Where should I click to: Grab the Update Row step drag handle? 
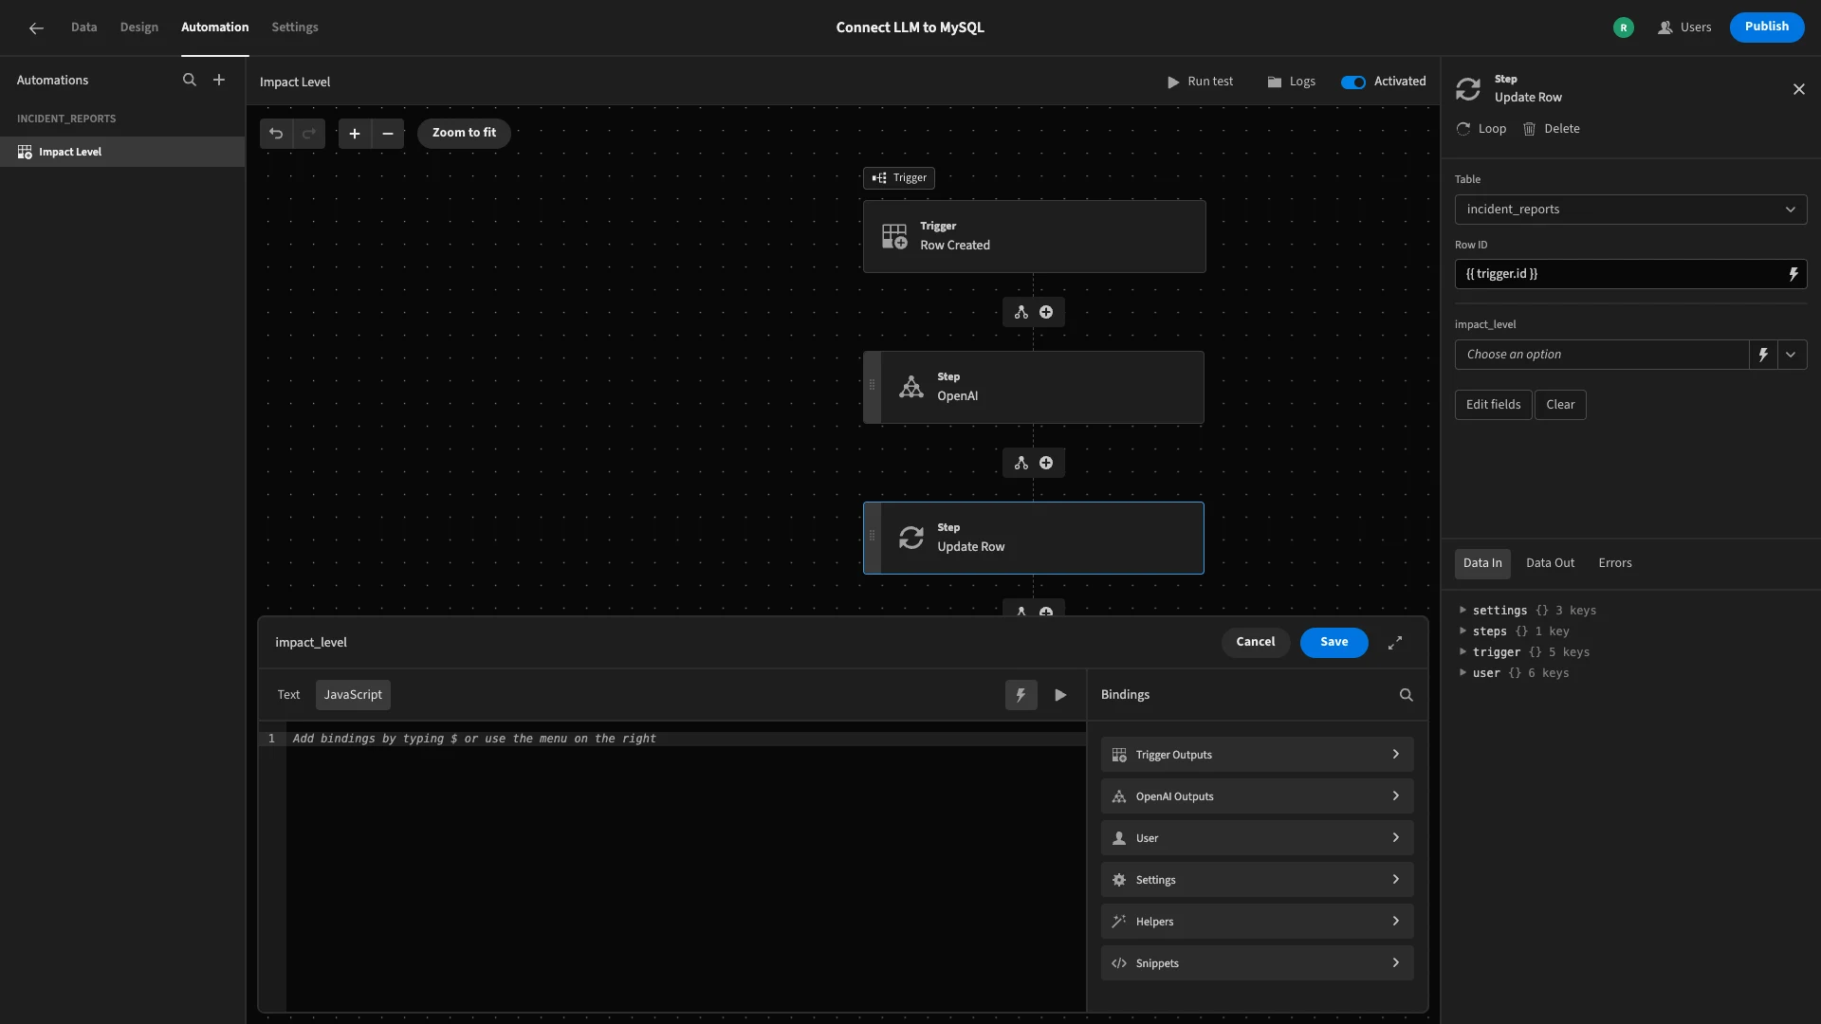tap(873, 538)
